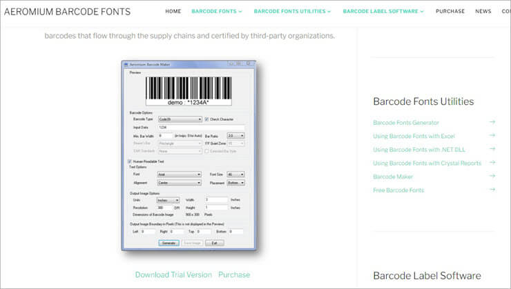Expand the Barcode Fonts navigation menu
The height and width of the screenshot is (289, 511).
[x=217, y=11]
